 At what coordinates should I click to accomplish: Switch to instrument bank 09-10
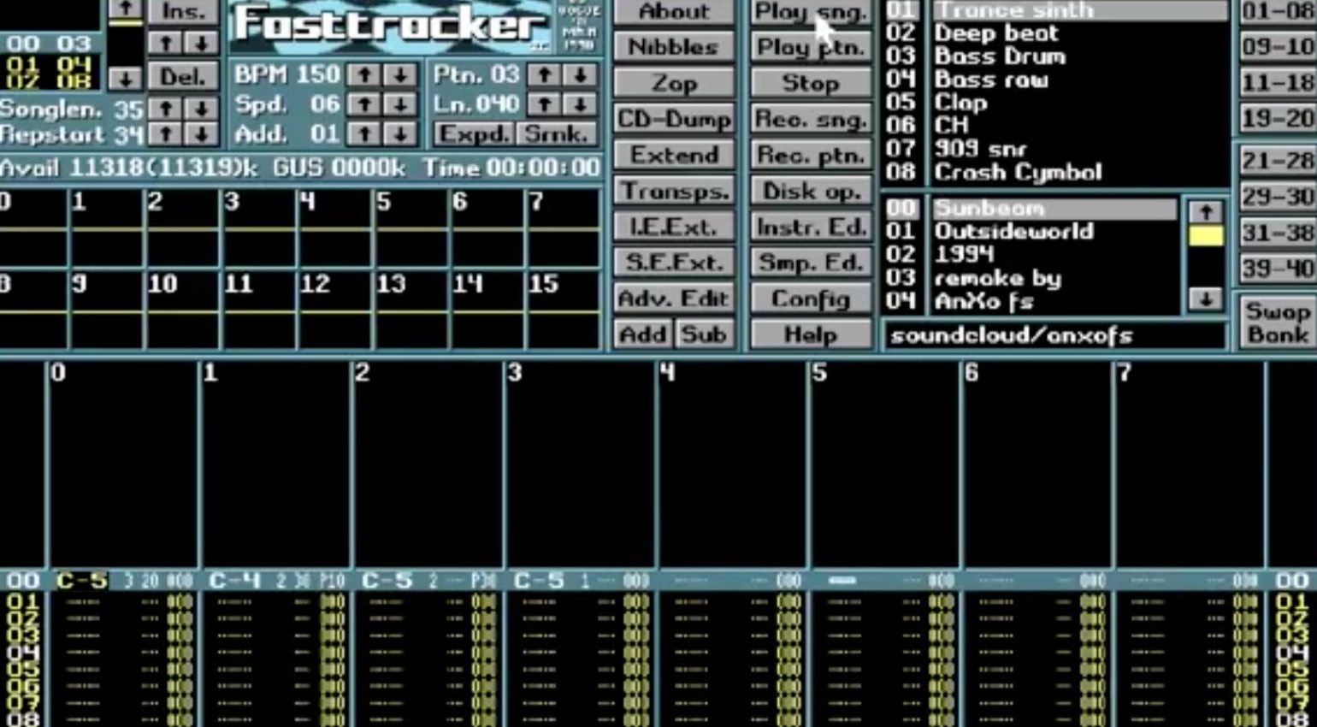tap(1277, 46)
